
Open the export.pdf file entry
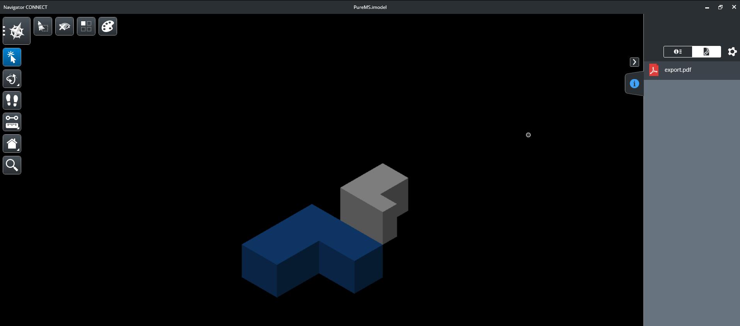click(x=692, y=70)
